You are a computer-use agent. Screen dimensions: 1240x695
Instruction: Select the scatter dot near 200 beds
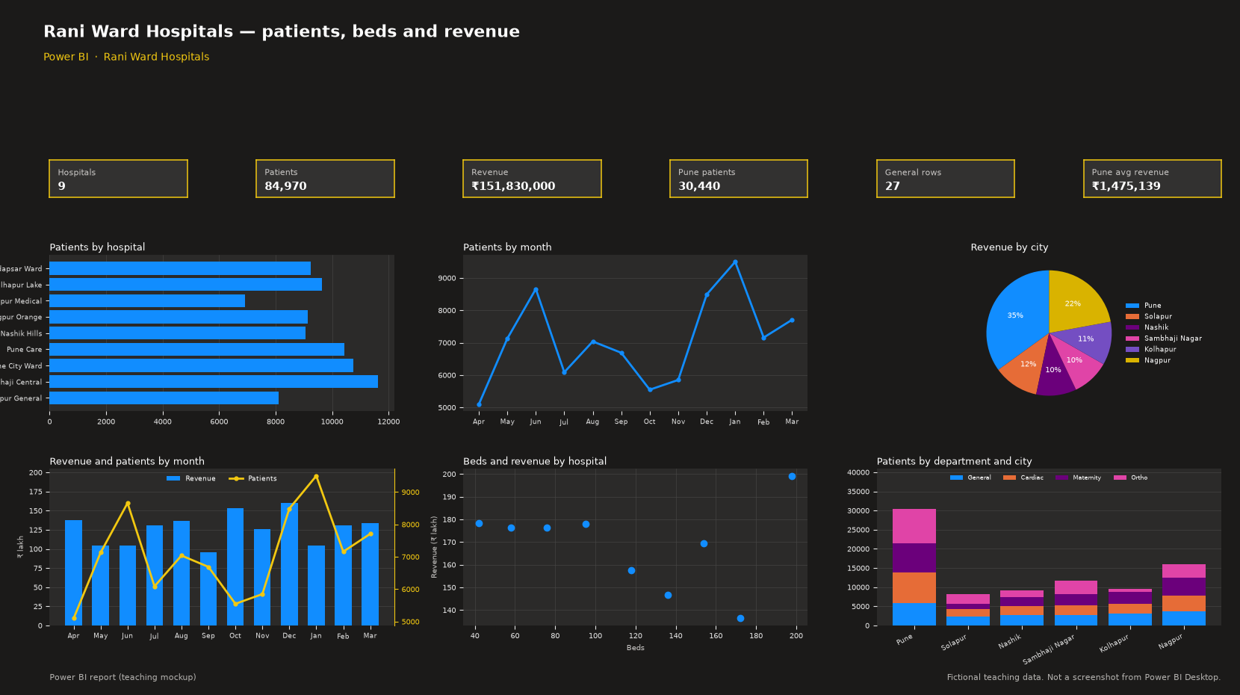[x=792, y=476]
